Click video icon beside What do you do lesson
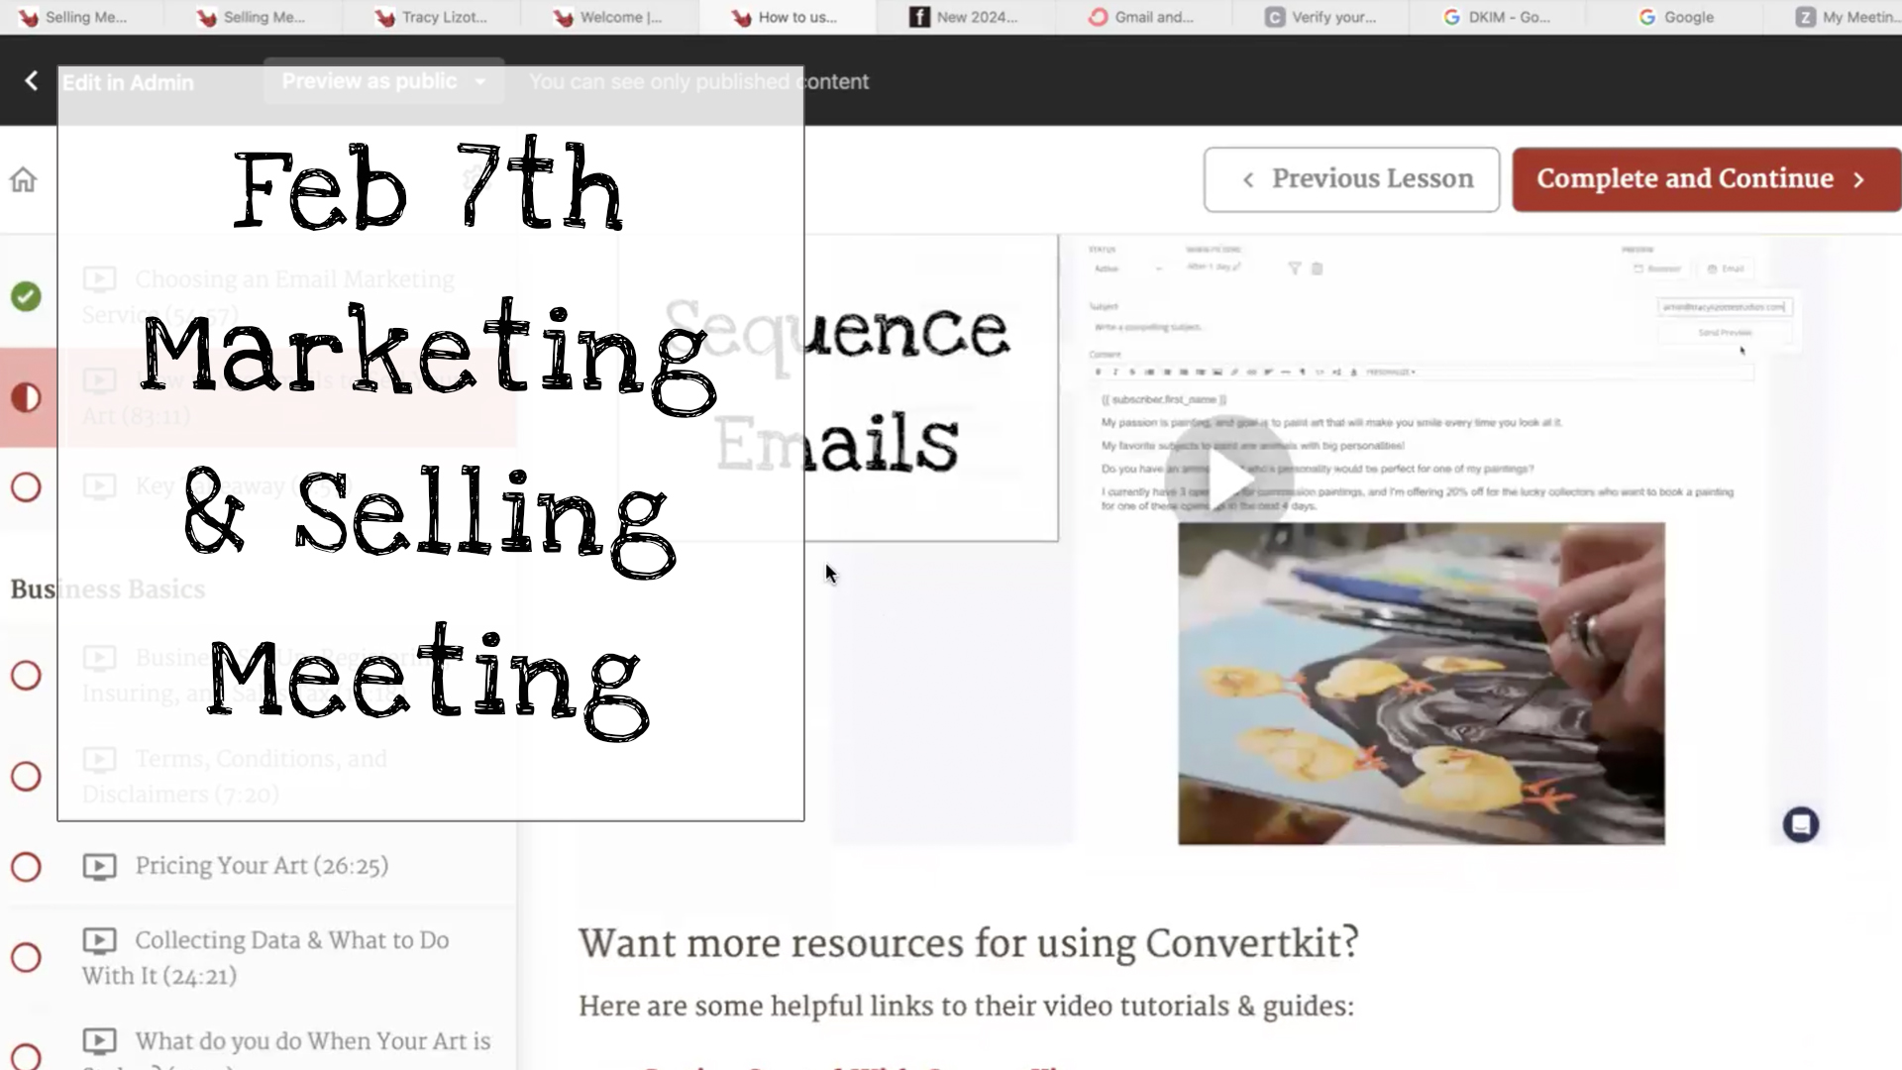1902x1070 pixels. 99,1041
